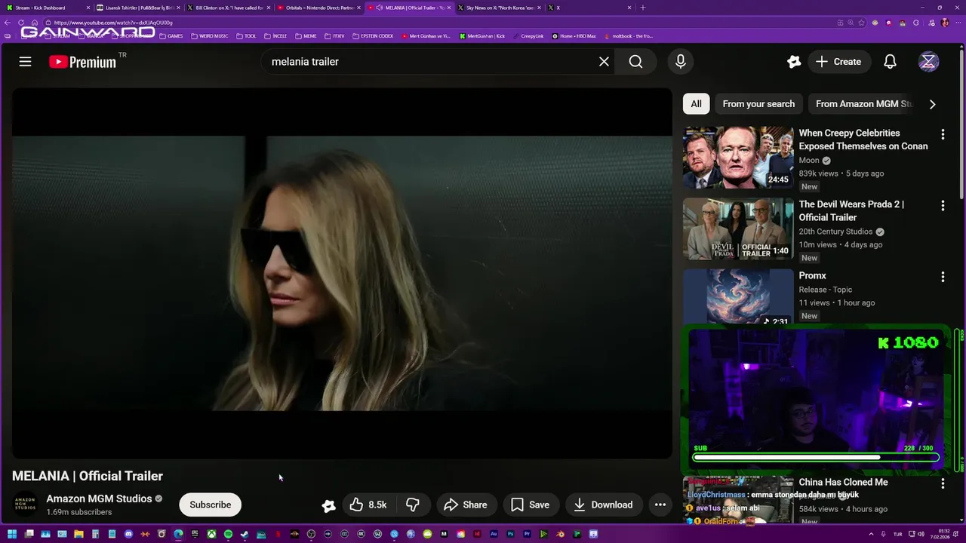Show more filter chips with right chevron

(932, 104)
